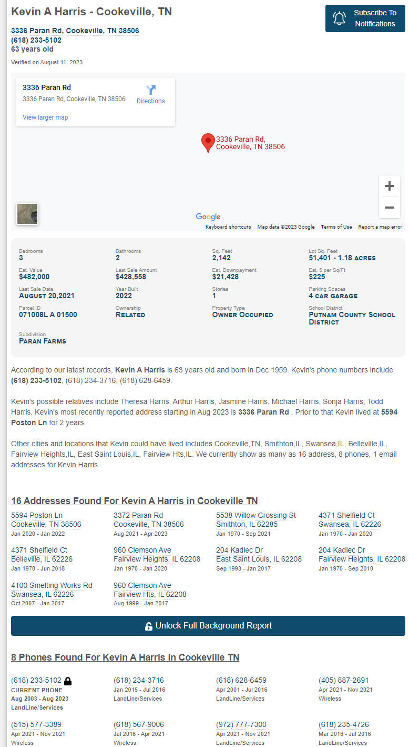This screenshot has width=409, height=747.
Task: Click Report a map error link
Action: (x=380, y=227)
